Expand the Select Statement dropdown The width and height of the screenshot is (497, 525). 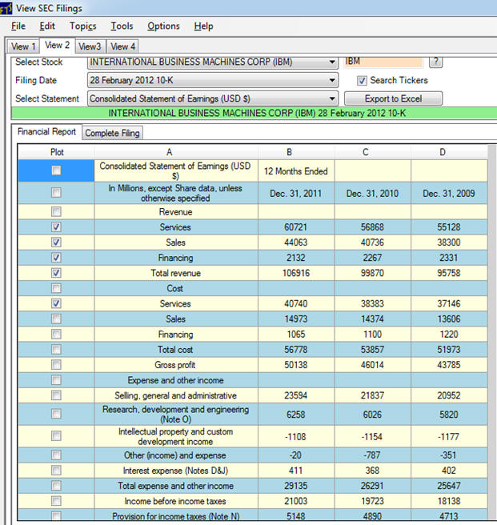point(331,98)
